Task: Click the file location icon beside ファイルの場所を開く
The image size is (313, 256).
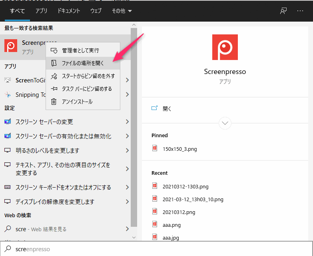Action: tap(54, 63)
